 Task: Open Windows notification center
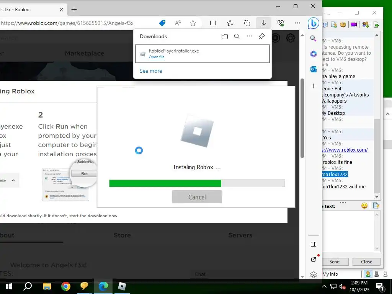379,287
